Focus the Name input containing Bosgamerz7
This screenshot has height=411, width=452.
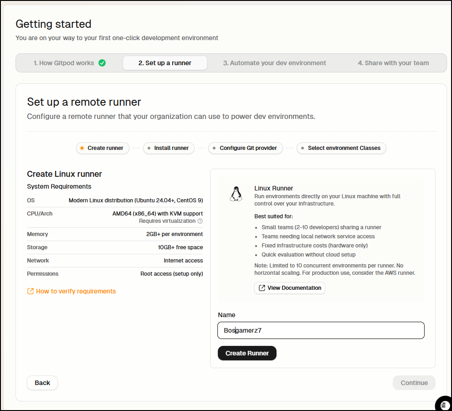(x=321, y=330)
